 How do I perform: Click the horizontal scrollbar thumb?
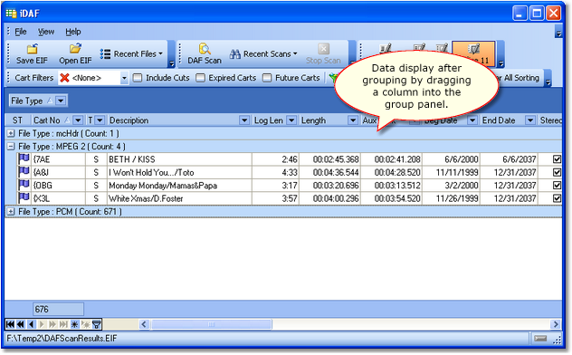coord(212,324)
